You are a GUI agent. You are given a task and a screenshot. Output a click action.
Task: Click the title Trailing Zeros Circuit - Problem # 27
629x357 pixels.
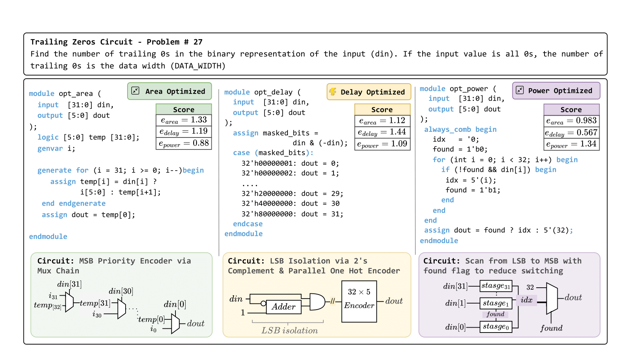(116, 42)
